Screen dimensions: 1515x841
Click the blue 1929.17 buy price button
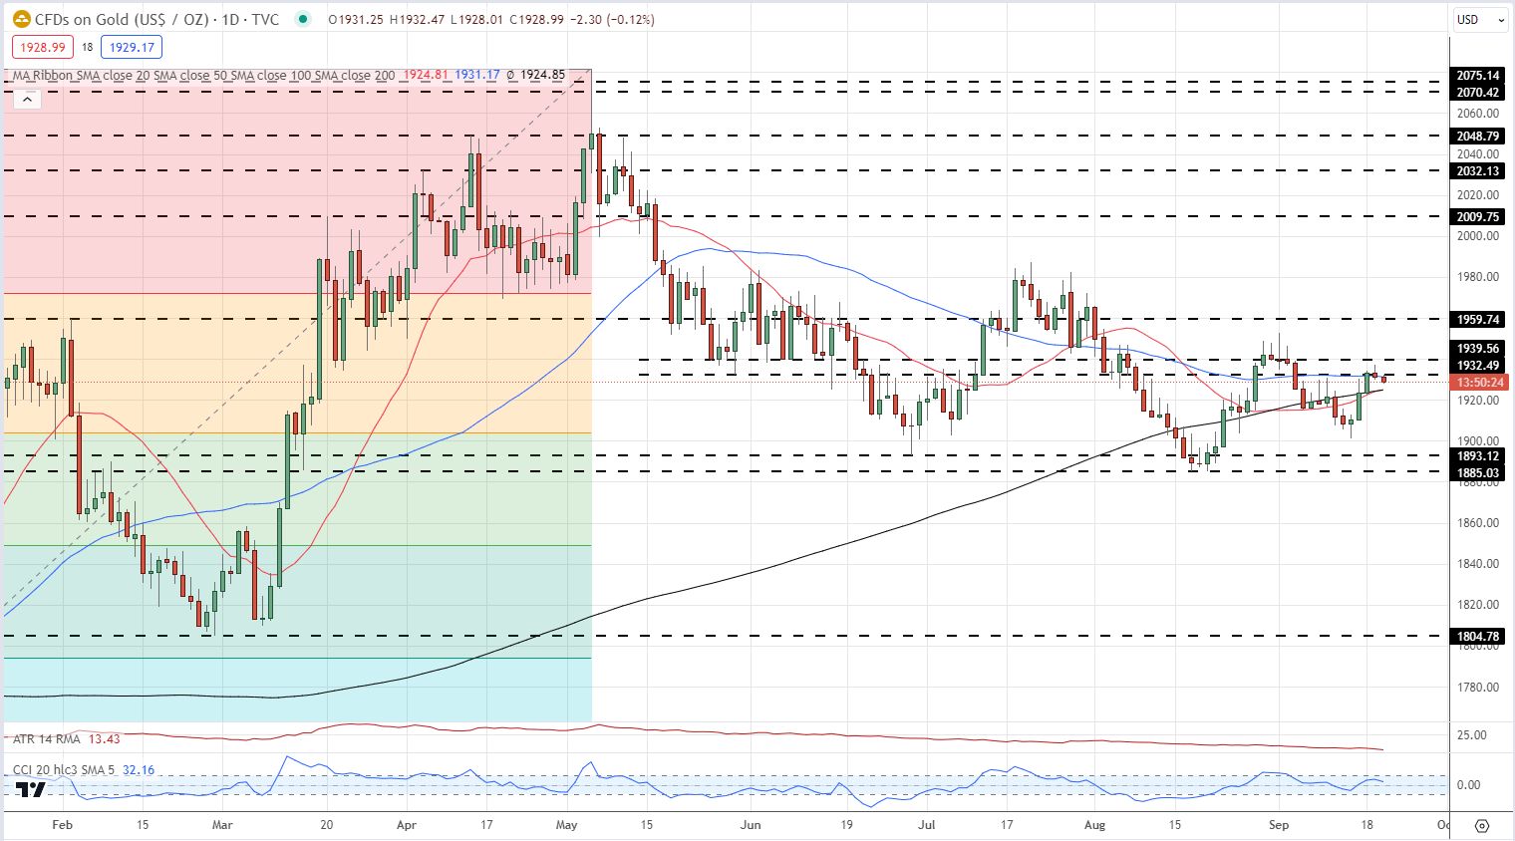(x=132, y=47)
